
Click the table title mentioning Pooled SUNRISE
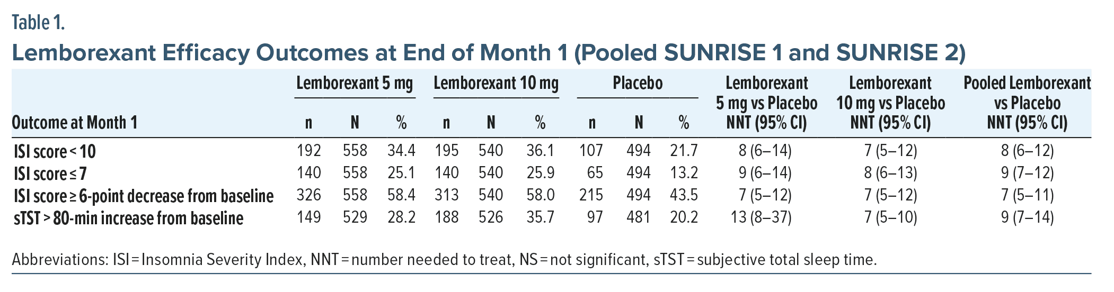click(488, 53)
